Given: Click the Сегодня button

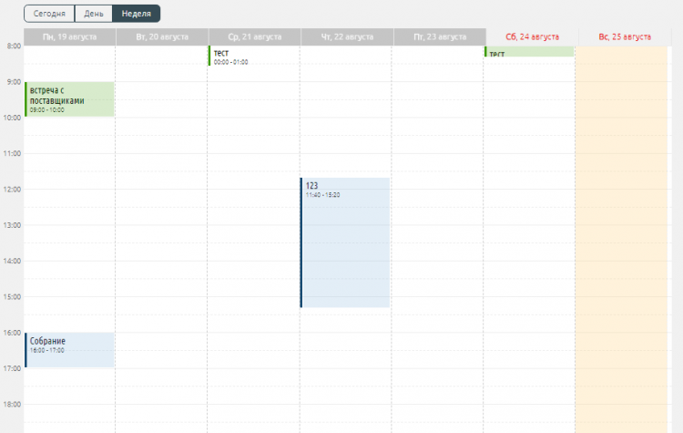Looking at the screenshot, I should click(49, 14).
